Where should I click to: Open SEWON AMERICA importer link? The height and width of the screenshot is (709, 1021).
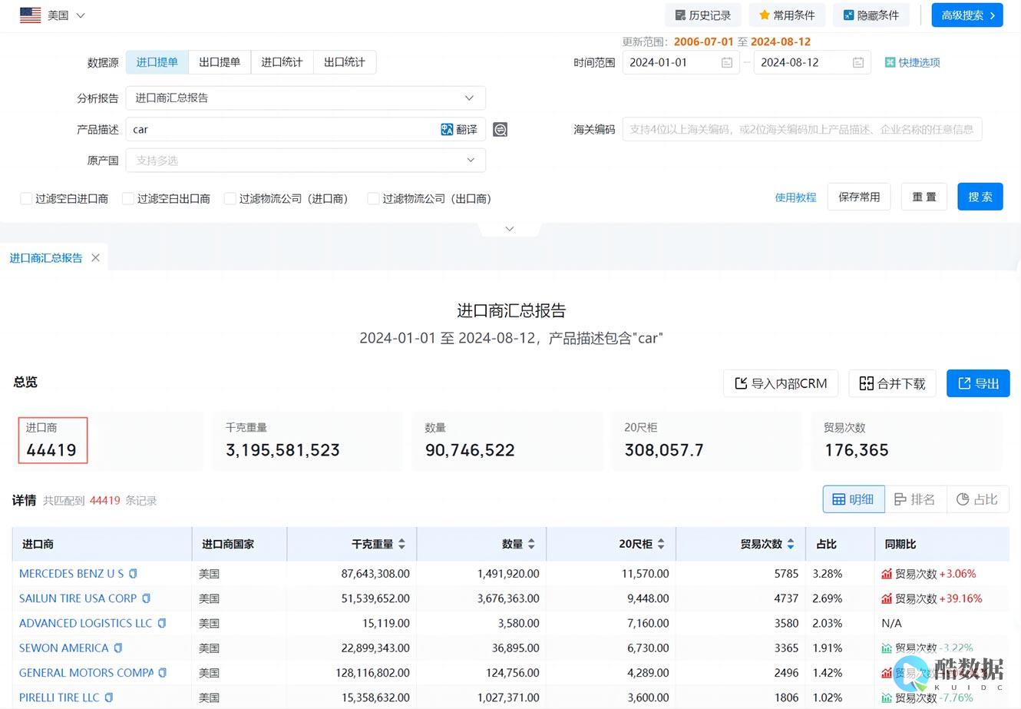[x=64, y=648]
